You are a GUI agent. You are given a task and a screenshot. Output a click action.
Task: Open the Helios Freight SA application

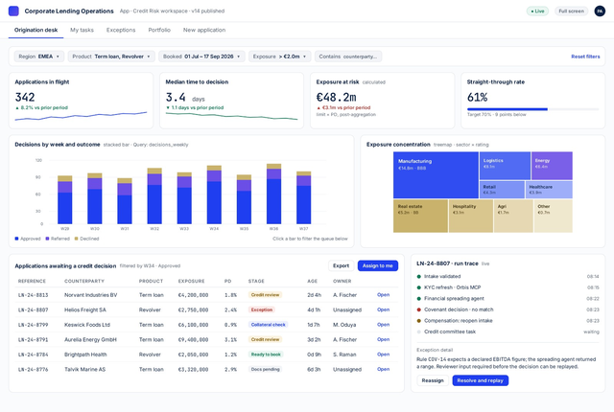click(x=383, y=309)
